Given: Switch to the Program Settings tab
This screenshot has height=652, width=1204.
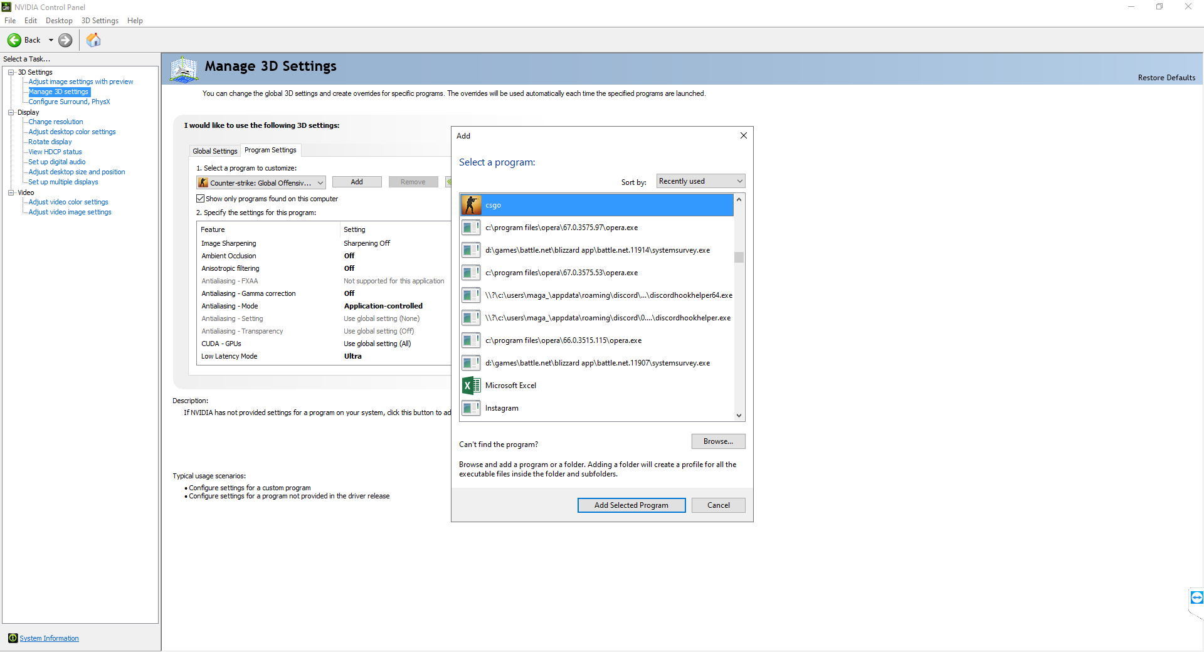Looking at the screenshot, I should coord(270,150).
